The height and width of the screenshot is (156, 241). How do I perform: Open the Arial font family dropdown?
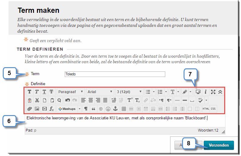[100, 92]
